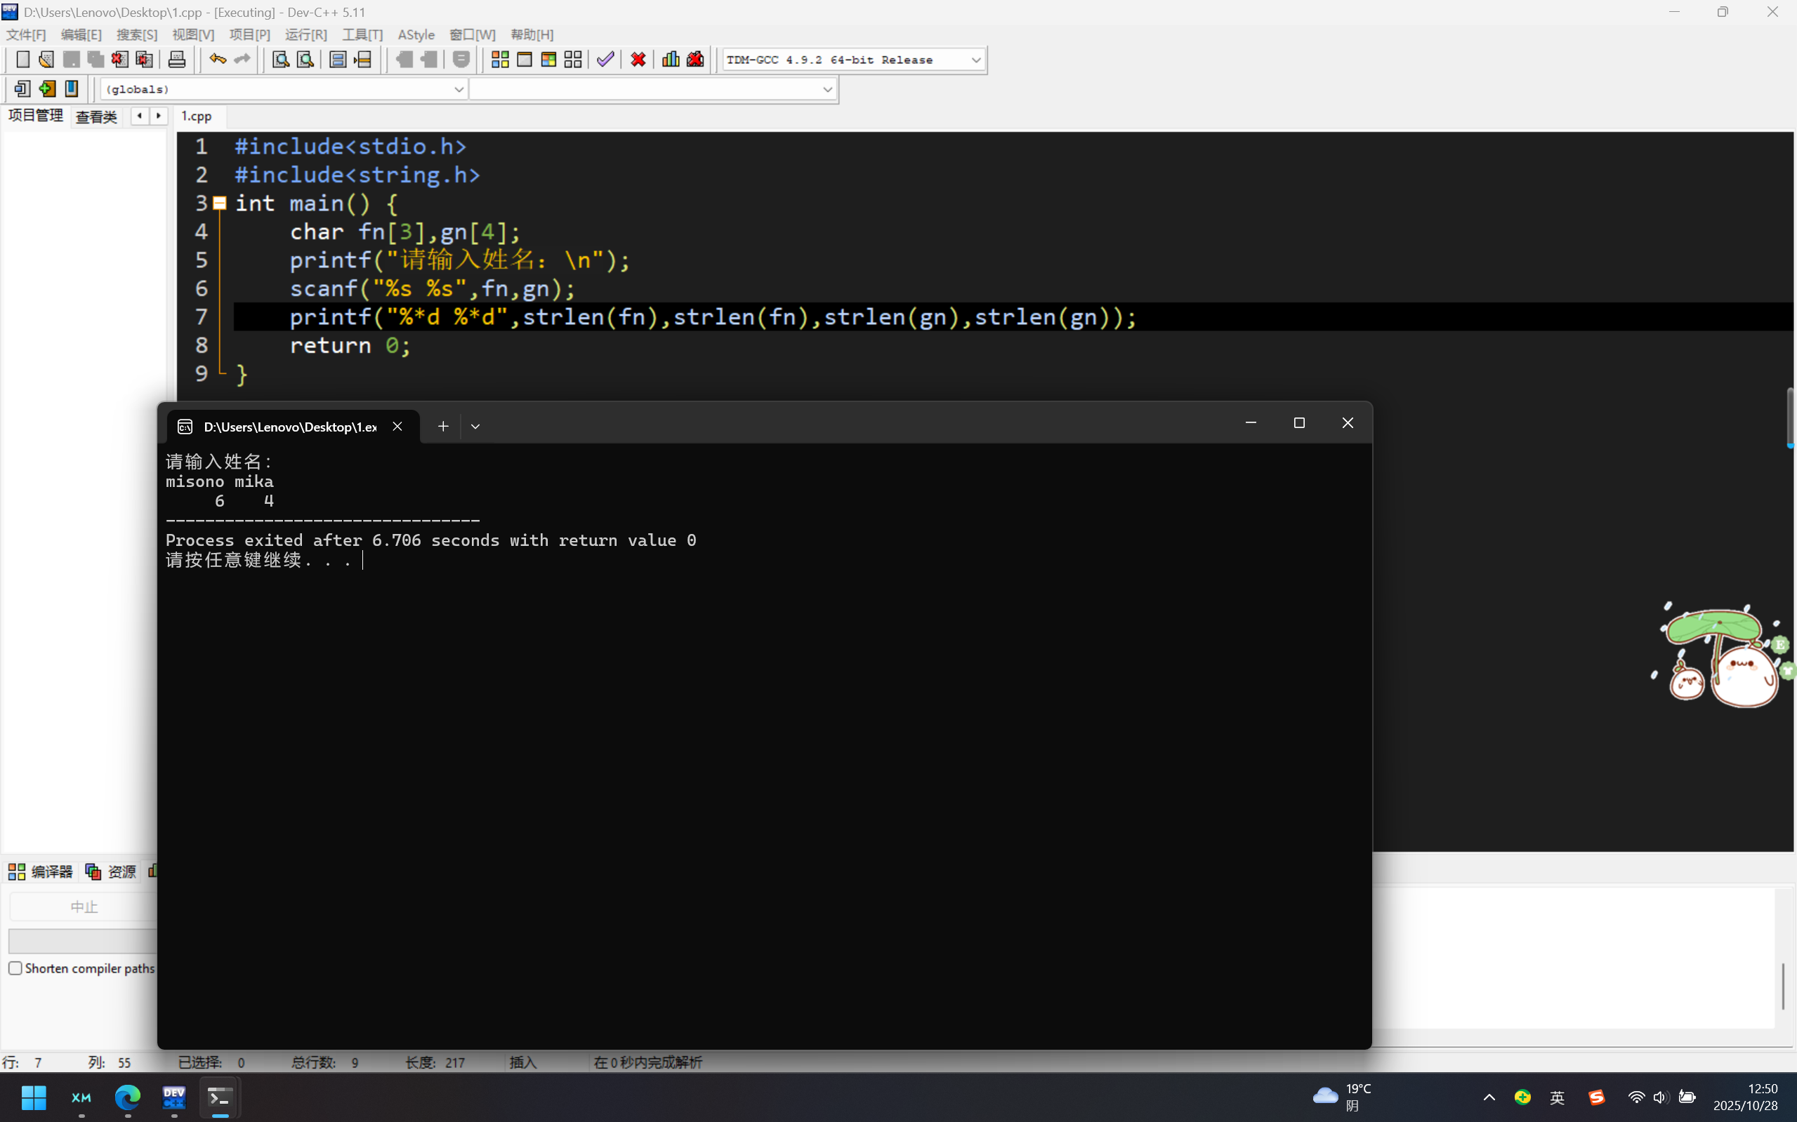
Task: Click the green plus insert icon
Action: 48,89
